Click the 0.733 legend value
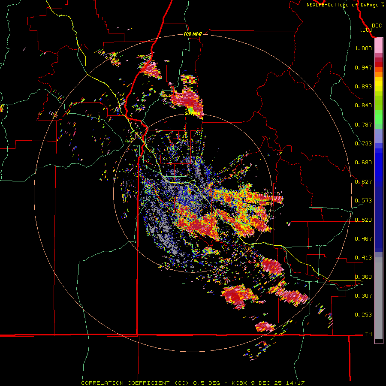The image size is (386, 386). (363, 144)
